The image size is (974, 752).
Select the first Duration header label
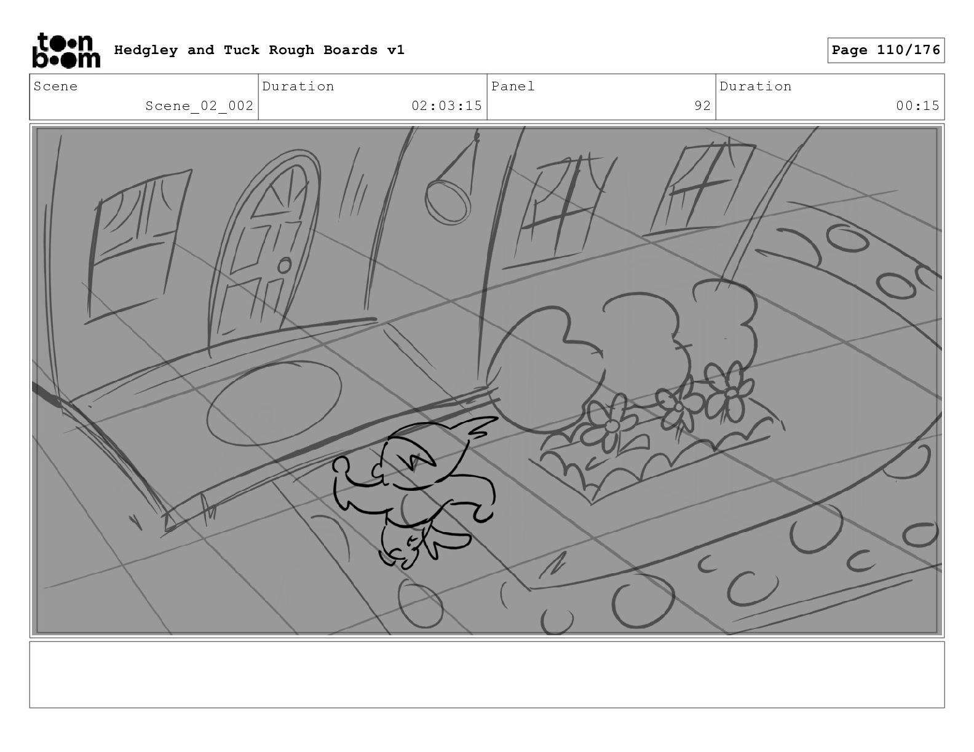coord(298,86)
